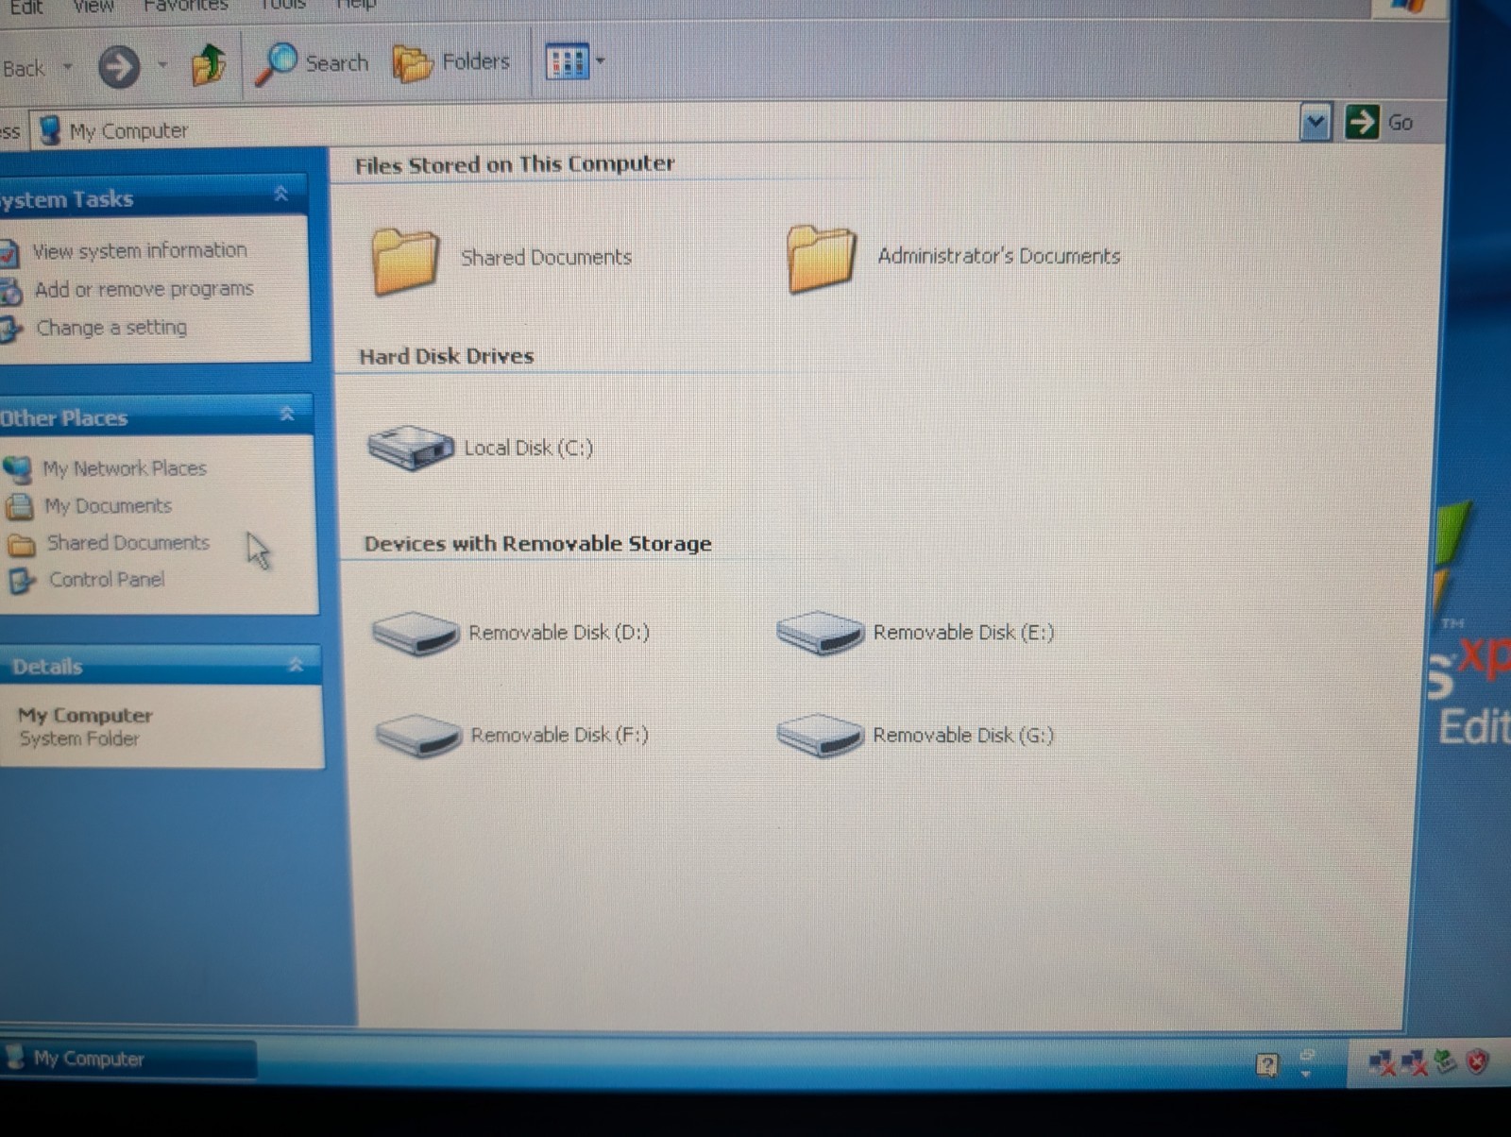Click the green Go arrow button
The width and height of the screenshot is (1511, 1137).
[1361, 122]
